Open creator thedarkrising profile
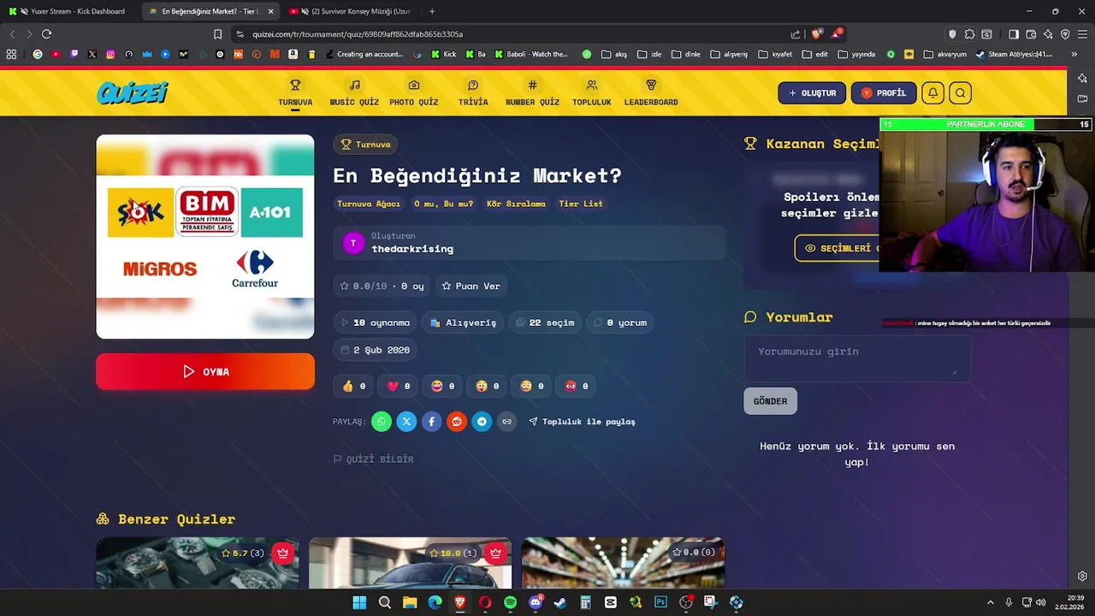1095x616 pixels. 412,249
